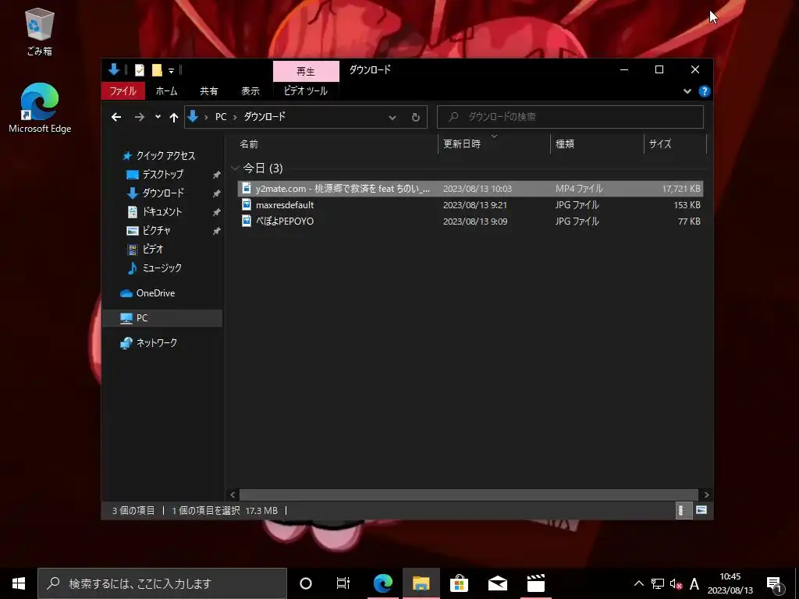
Task: Go up one folder level arrow
Action: pyautogui.click(x=174, y=117)
